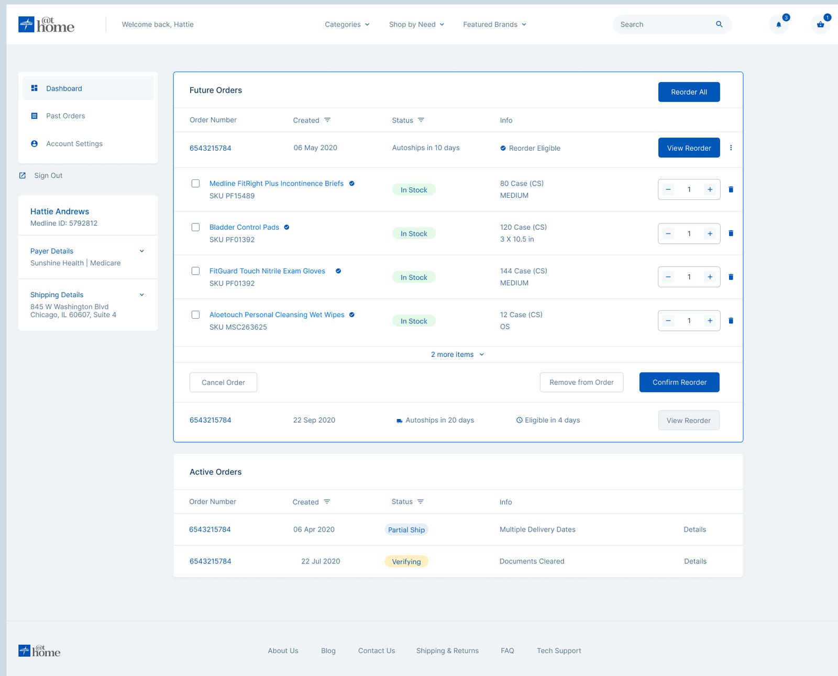Decrease quantity of FitGuard Nitrile Exam Gloves

[668, 277]
